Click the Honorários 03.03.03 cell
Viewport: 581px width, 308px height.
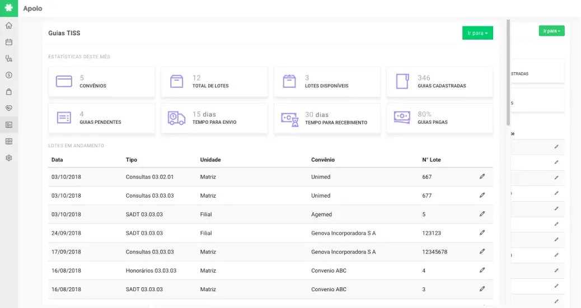(x=151, y=270)
